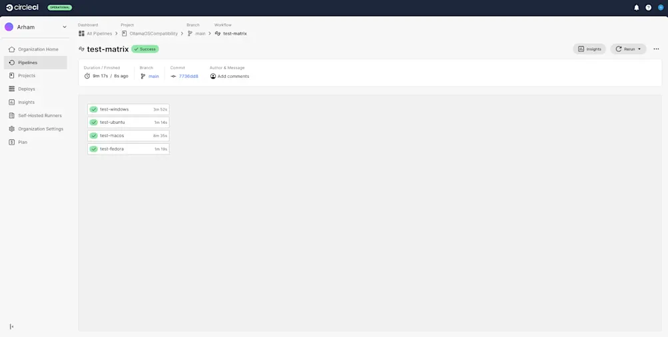The image size is (668, 337).
Task: Open the main branch link
Action: 153,77
